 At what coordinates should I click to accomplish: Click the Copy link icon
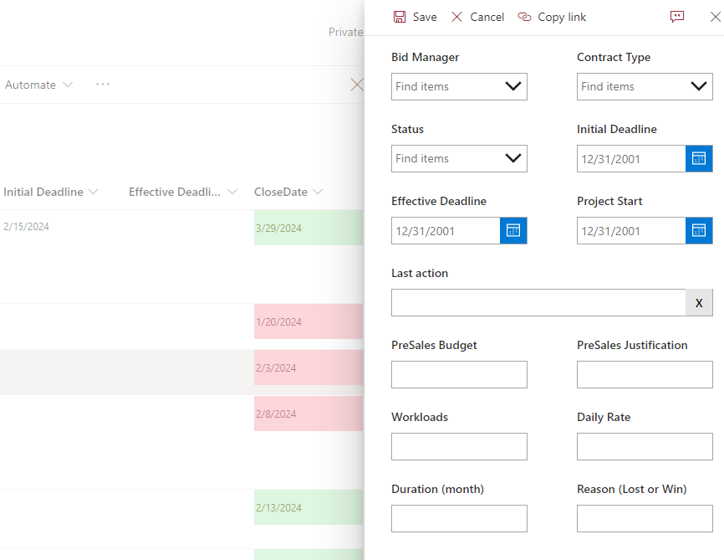point(551,17)
